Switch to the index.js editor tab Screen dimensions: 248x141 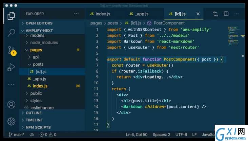click(100, 14)
